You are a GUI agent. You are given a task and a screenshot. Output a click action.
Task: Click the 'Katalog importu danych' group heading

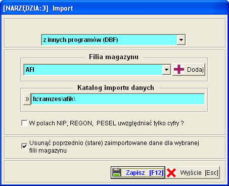coord(116,88)
